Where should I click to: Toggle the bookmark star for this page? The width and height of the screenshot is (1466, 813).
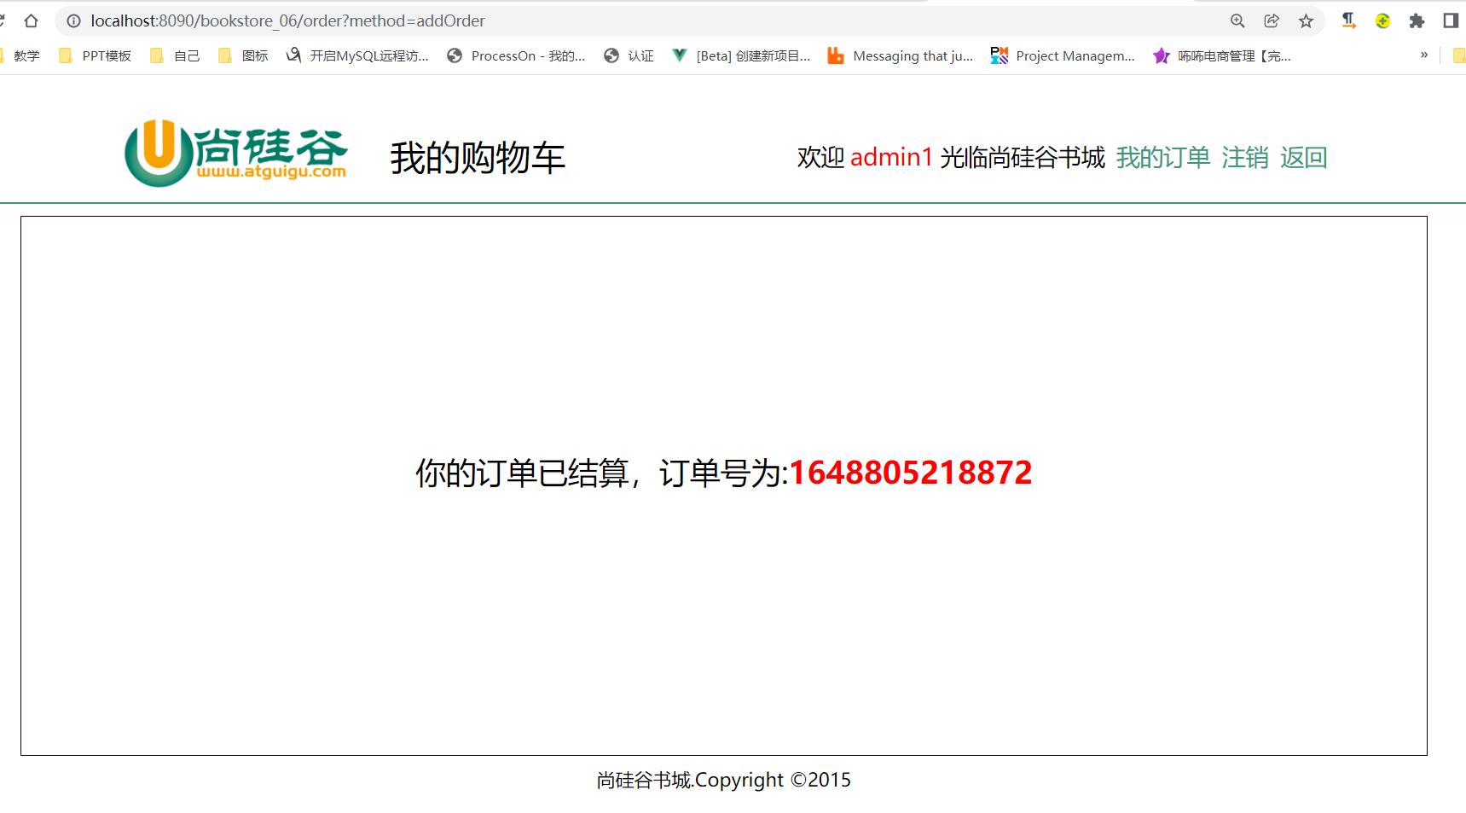tap(1307, 20)
